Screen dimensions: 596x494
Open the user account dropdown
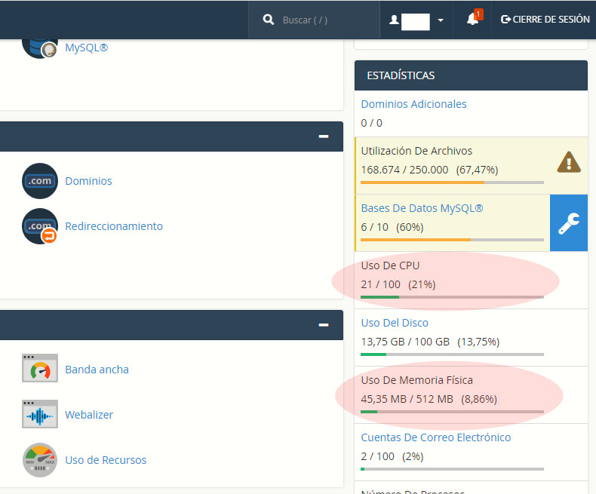tap(416, 20)
